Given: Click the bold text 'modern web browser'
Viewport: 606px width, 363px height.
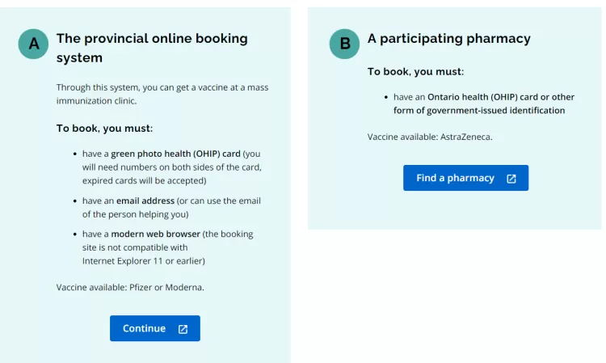Looking at the screenshot, I should (x=155, y=234).
